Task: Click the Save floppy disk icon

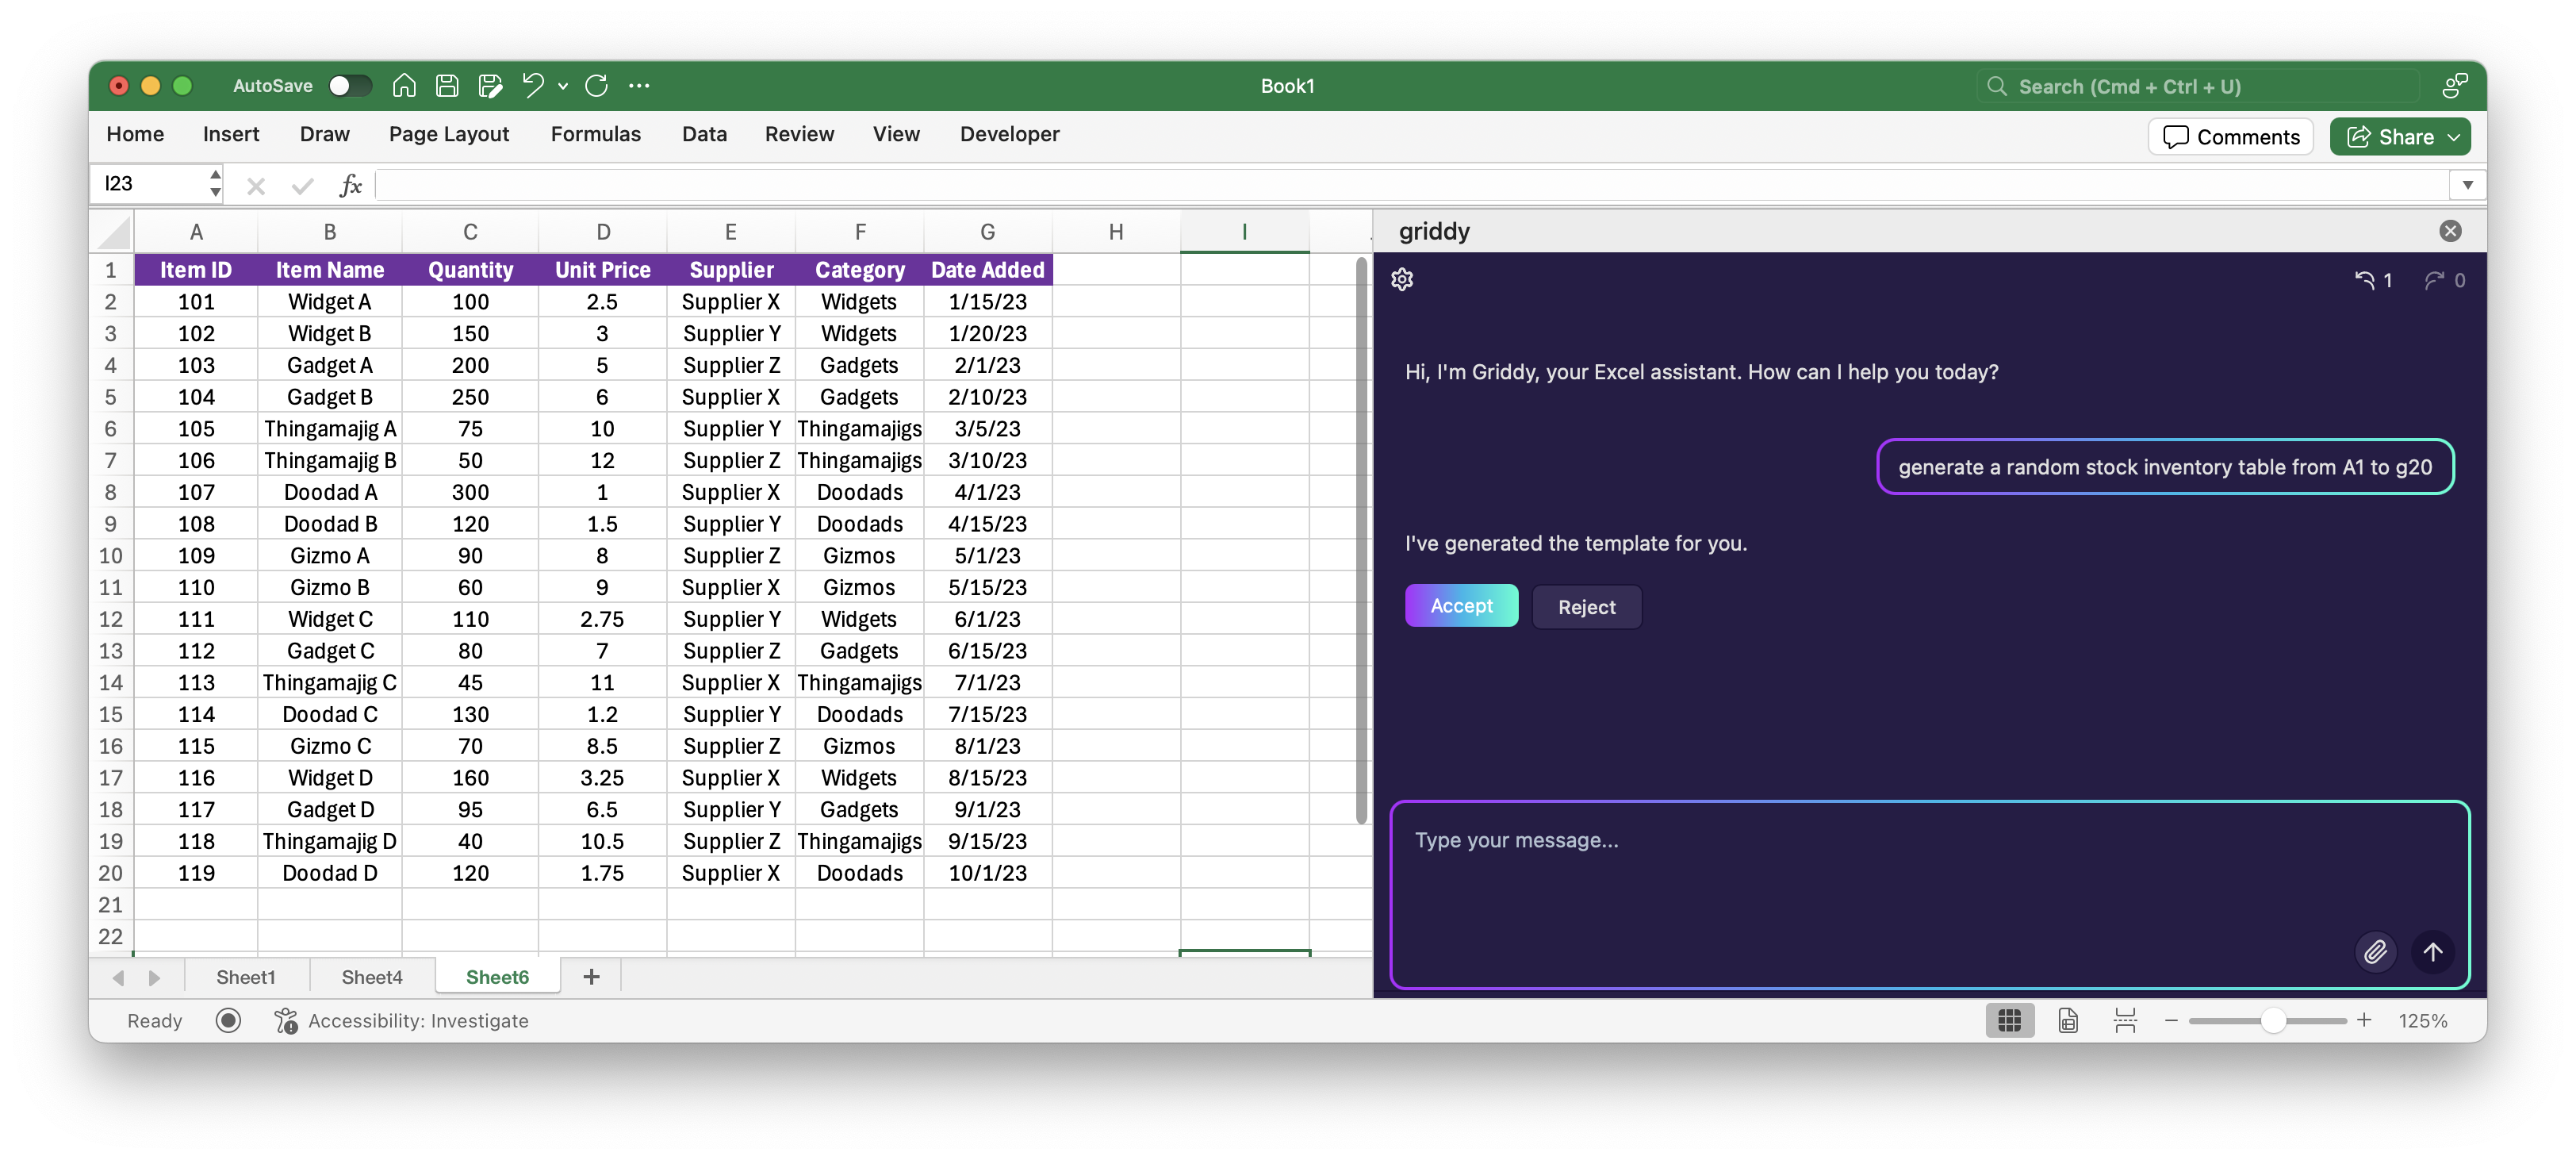Action: click(x=447, y=86)
